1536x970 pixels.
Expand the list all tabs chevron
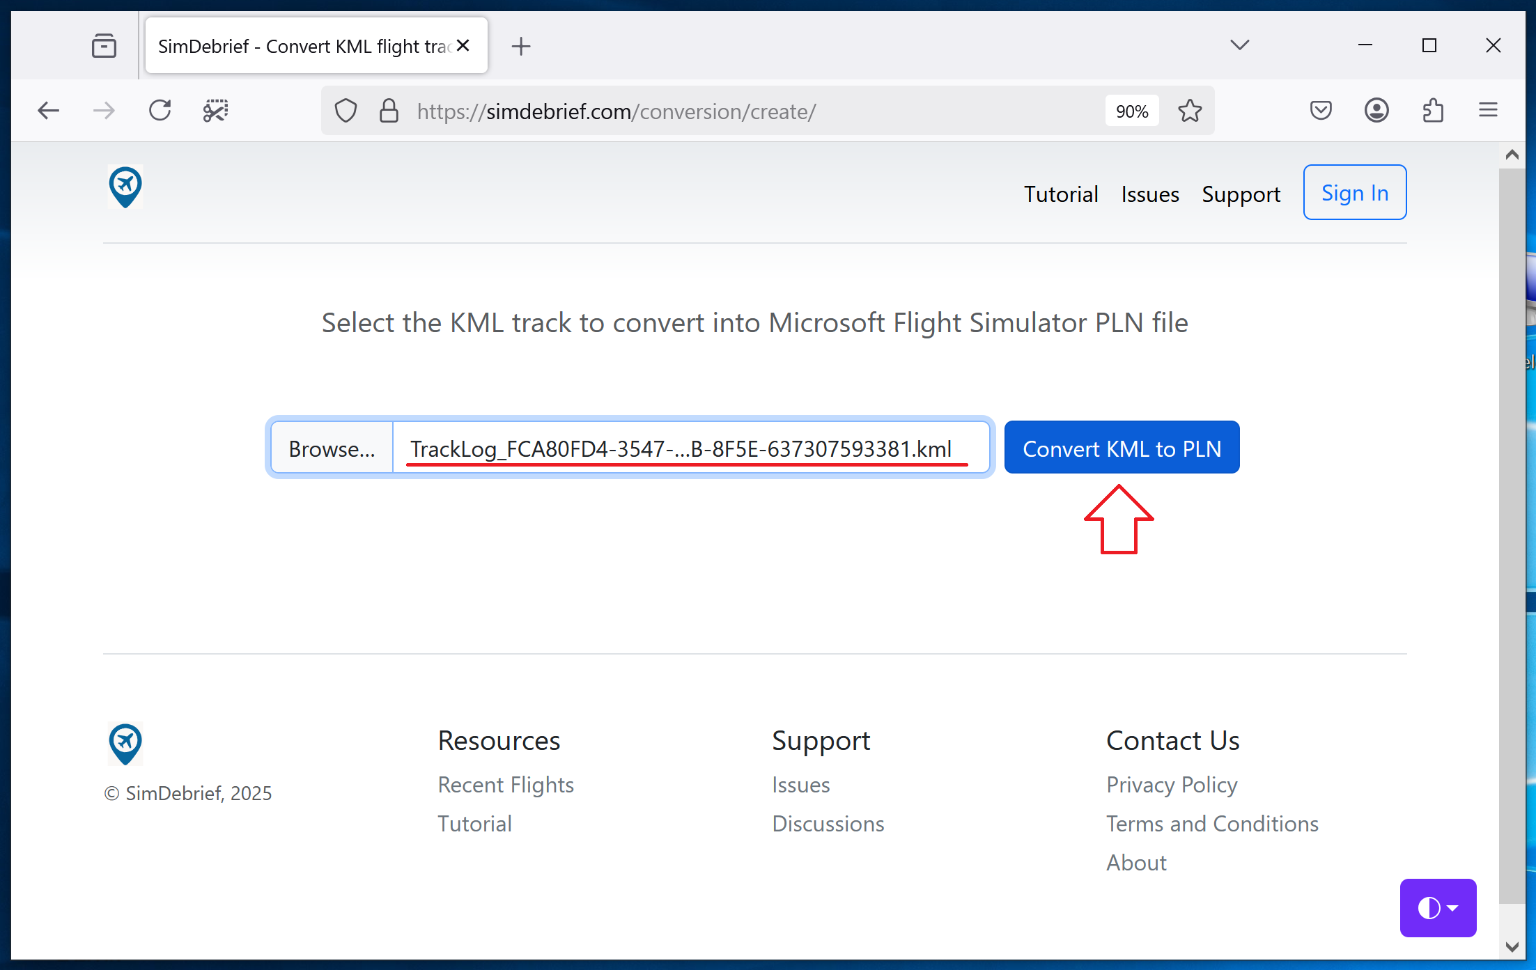(x=1239, y=45)
